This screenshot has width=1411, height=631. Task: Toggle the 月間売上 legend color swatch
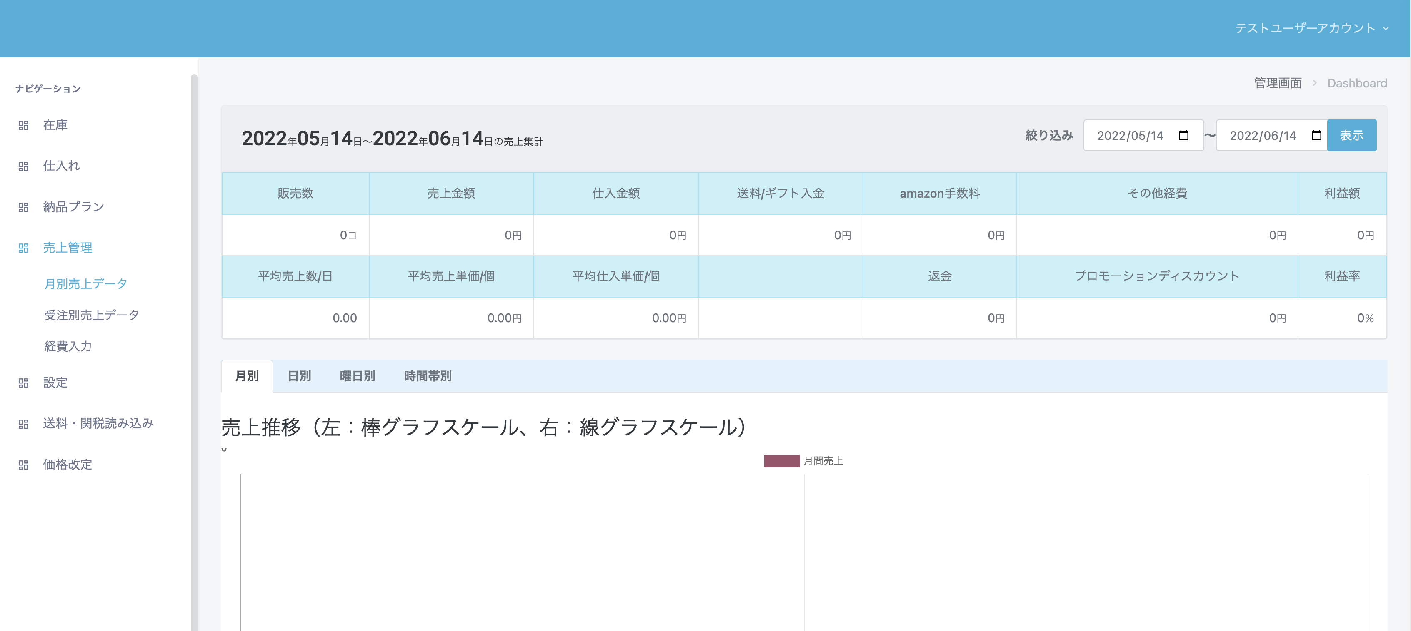coord(781,461)
